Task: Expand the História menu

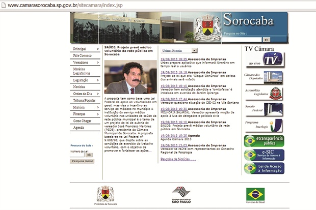Action: (85, 107)
